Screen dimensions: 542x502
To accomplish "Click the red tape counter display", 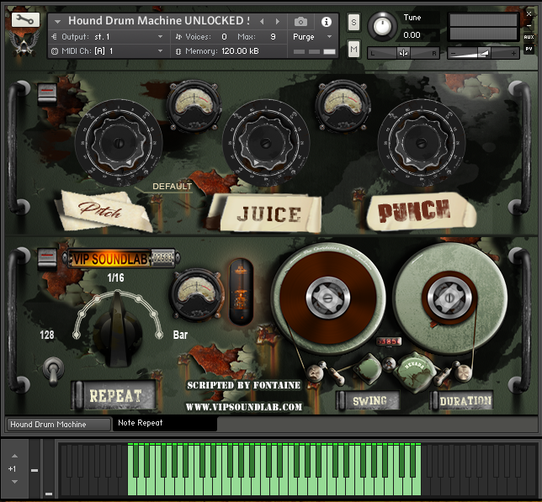I will click(389, 341).
